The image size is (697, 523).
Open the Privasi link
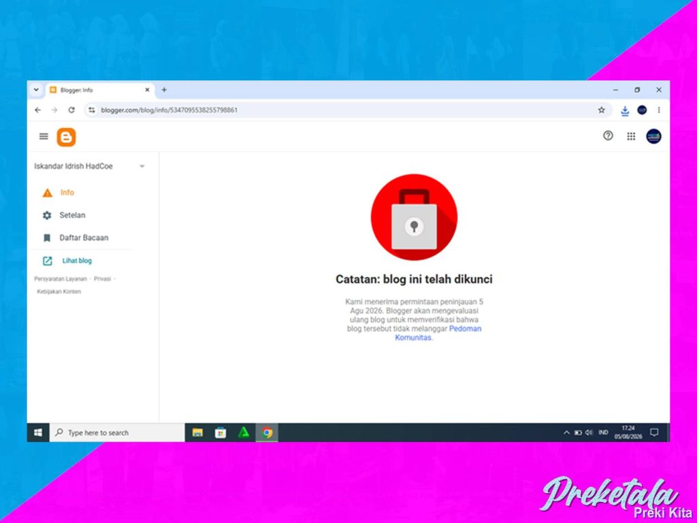102,279
